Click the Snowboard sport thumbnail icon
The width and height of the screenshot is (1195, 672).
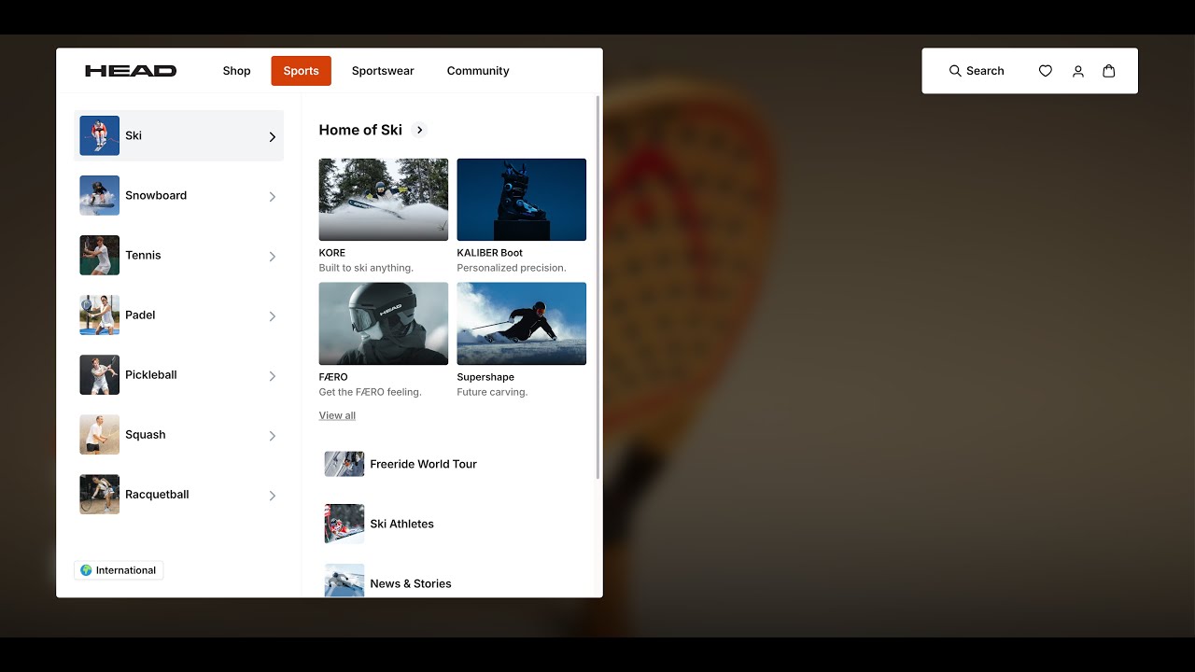99,195
